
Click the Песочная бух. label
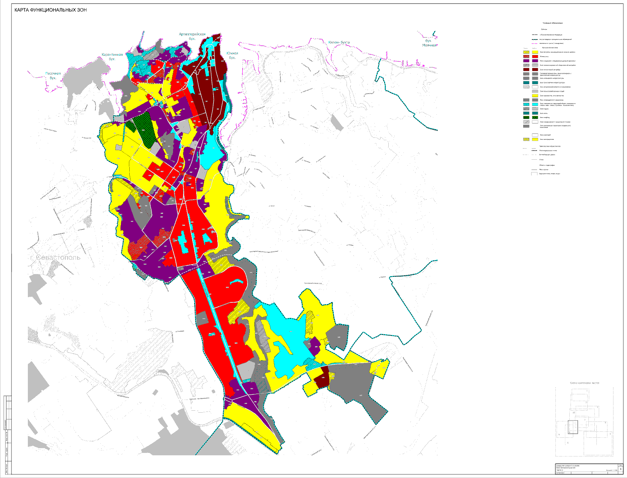pyautogui.click(x=53, y=76)
